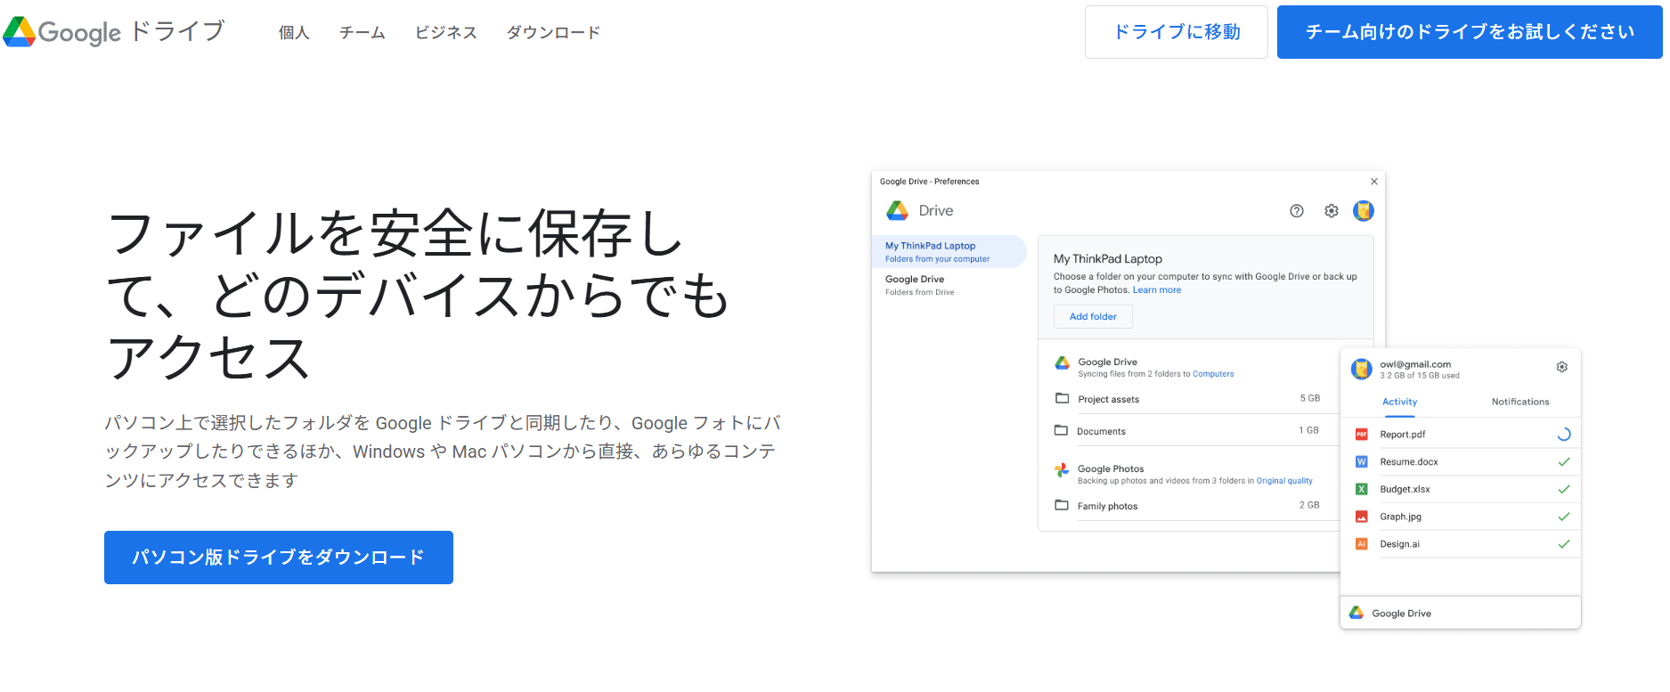
Task: Select the Documents row text
Action: click(1101, 432)
